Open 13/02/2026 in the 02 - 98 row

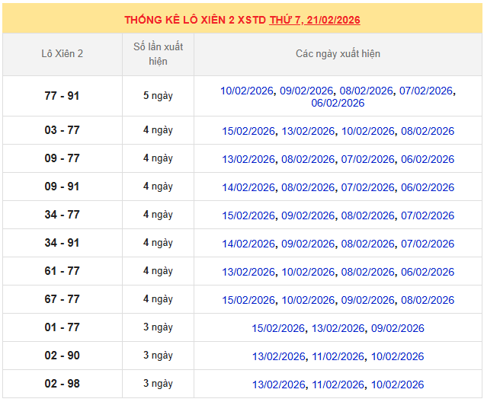[x=278, y=384]
